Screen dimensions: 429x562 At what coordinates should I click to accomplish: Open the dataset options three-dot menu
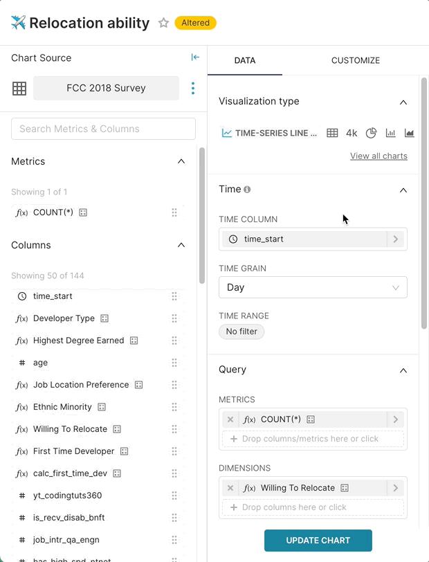[x=193, y=88]
